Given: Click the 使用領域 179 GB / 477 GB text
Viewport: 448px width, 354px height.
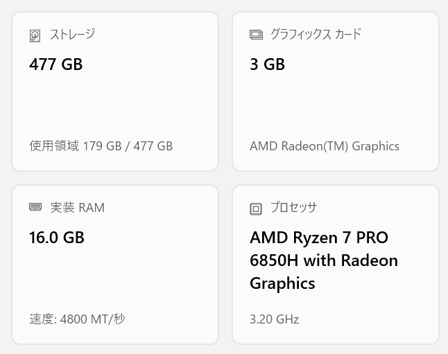Looking at the screenshot, I should pos(101,146).
